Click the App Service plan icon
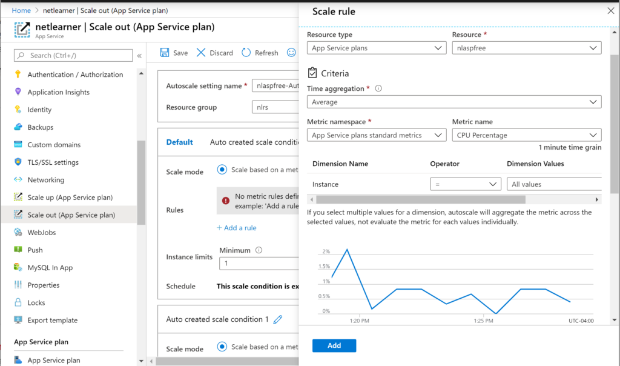 [x=18, y=360]
